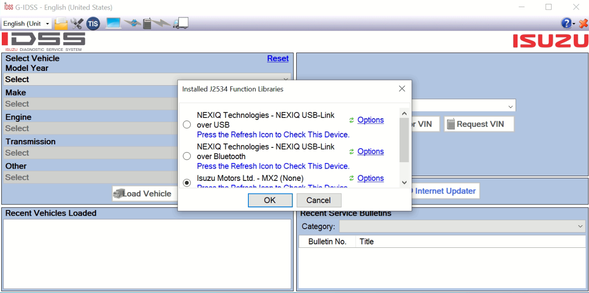Open the help question mark icon
This screenshot has width=589, height=293.
(565, 23)
